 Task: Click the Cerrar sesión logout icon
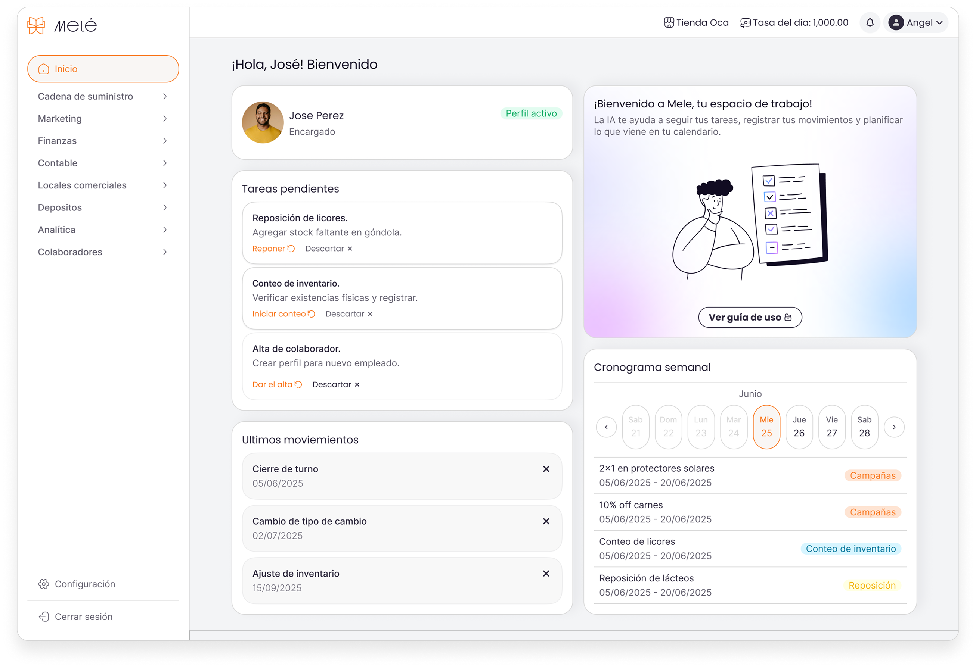(44, 617)
